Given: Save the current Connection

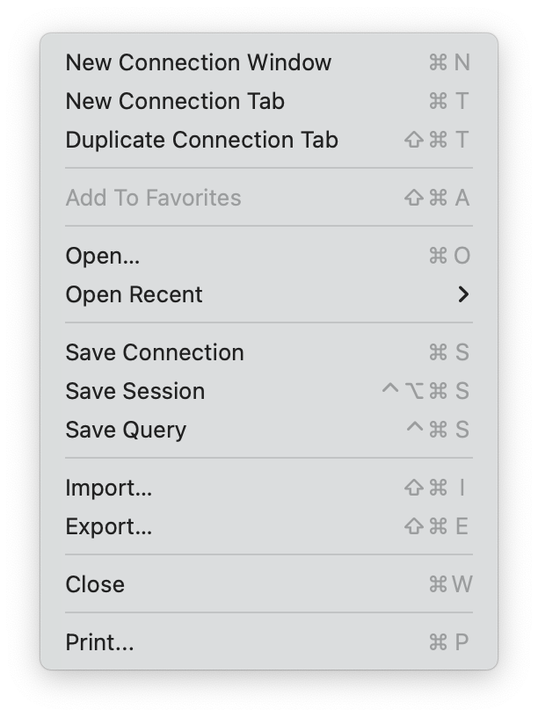Looking at the screenshot, I should (156, 352).
